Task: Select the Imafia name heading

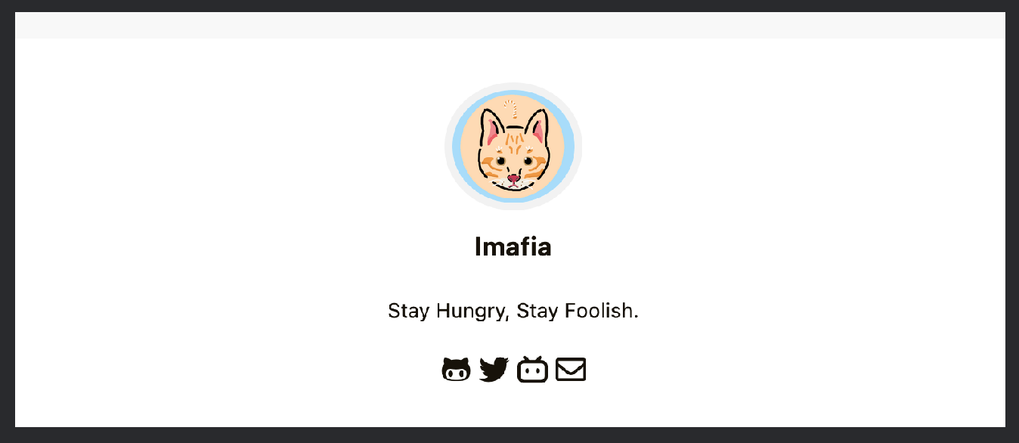Action: tap(513, 246)
